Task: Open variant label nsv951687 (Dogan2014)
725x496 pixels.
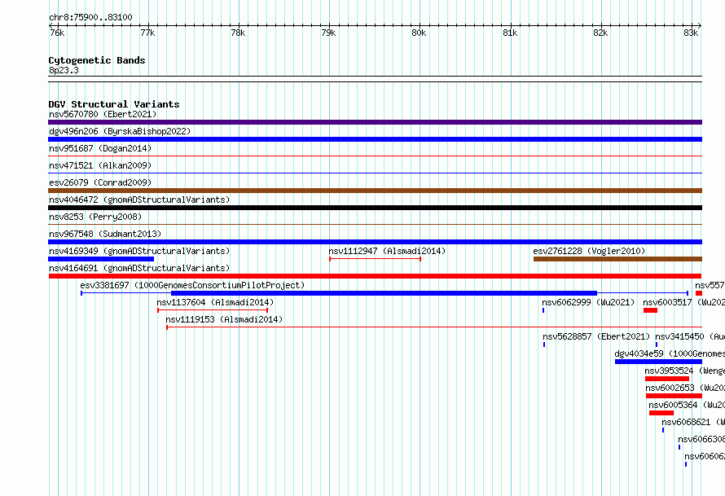Action: point(100,148)
